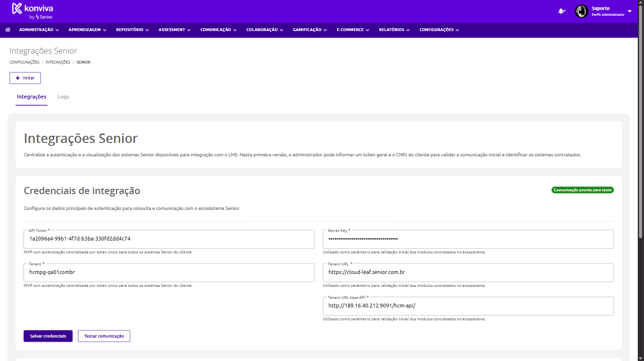Open the Relatórios menu
Viewport: 644px width, 361px height.
pos(395,30)
